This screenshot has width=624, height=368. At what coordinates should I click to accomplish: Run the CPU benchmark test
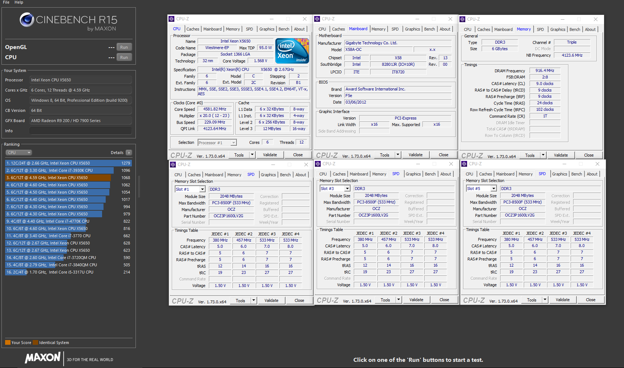(124, 57)
